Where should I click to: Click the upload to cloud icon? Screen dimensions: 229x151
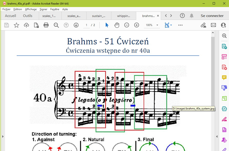[x=26, y=25]
